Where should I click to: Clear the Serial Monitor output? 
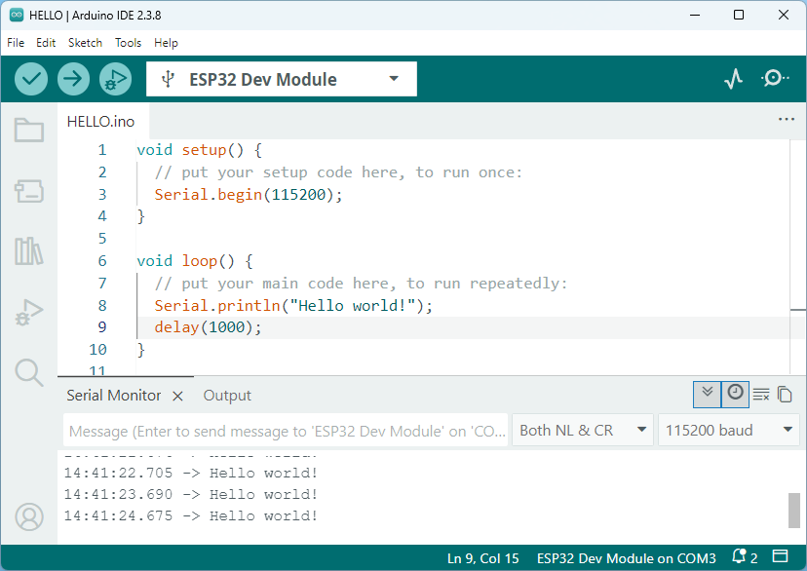761,395
